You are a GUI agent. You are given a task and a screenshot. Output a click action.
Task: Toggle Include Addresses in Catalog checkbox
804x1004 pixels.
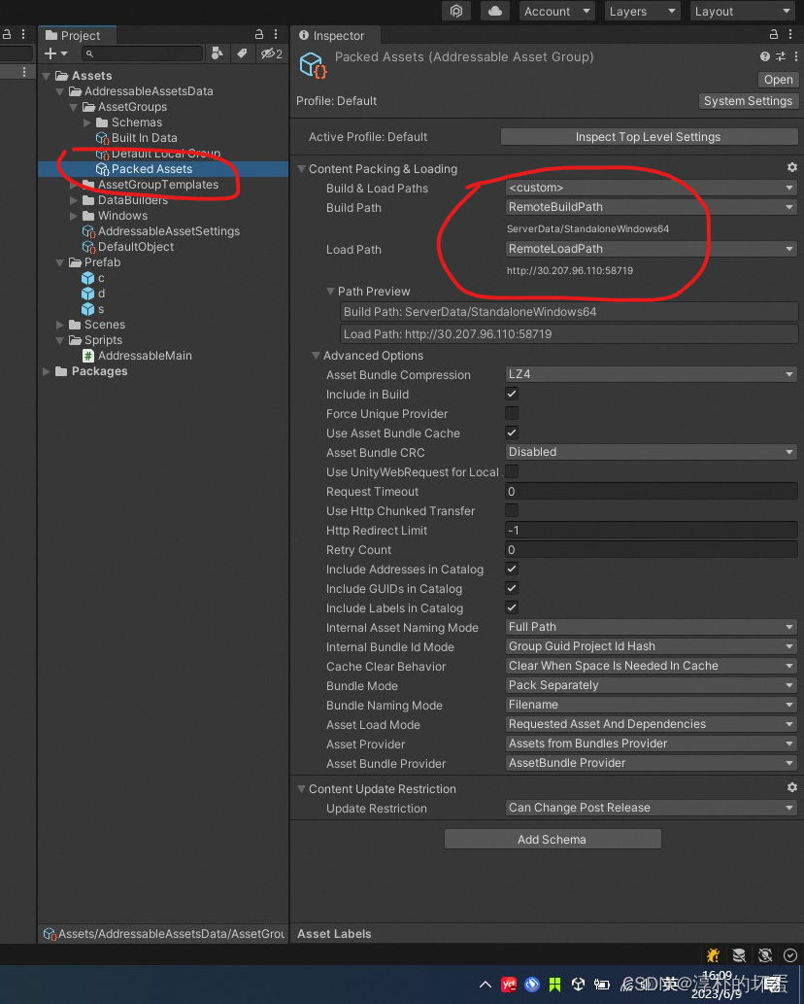tap(512, 569)
